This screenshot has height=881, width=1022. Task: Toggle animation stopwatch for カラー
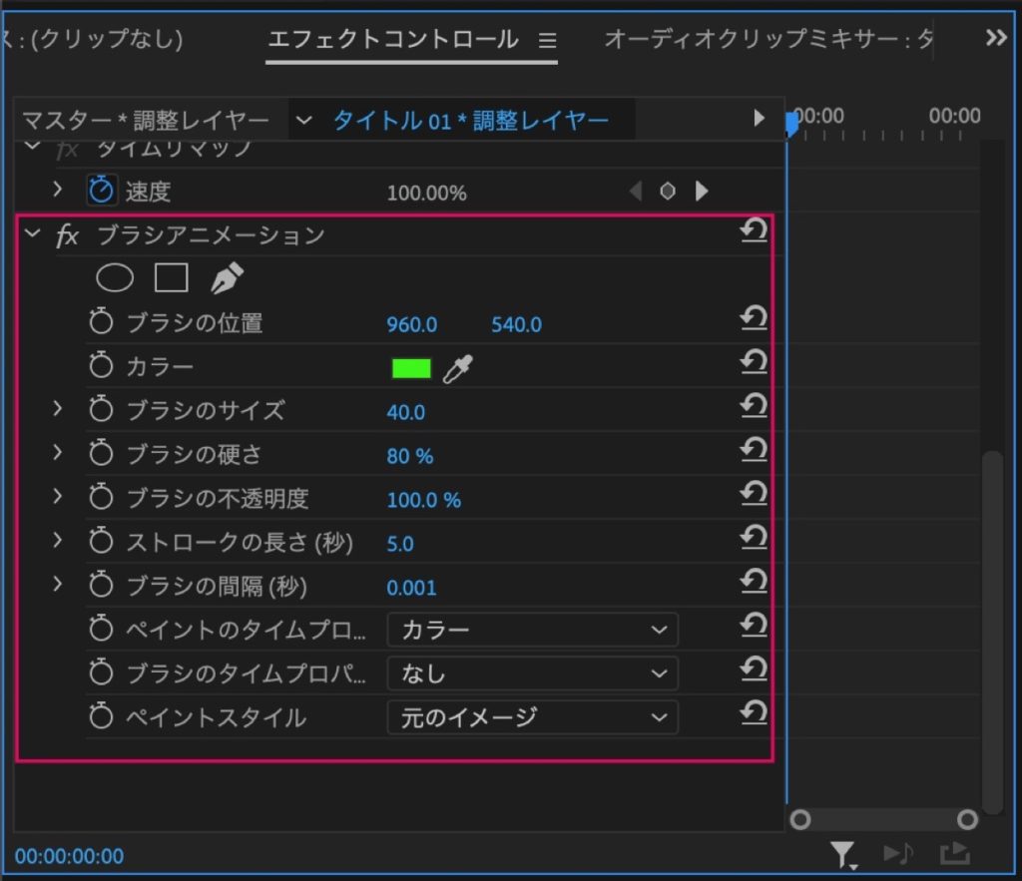pos(101,365)
